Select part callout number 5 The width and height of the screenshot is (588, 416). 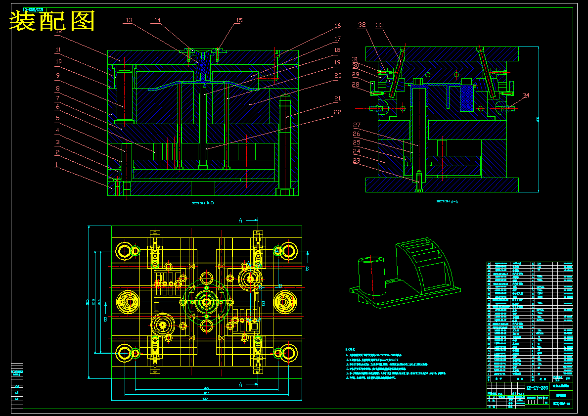click(x=57, y=118)
